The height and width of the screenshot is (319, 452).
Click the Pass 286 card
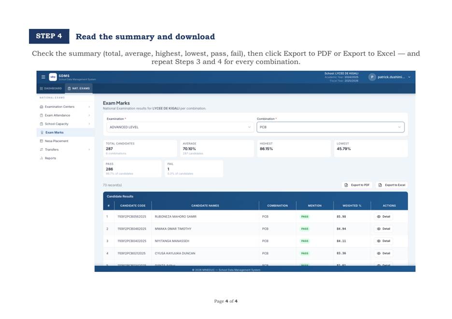point(133,169)
